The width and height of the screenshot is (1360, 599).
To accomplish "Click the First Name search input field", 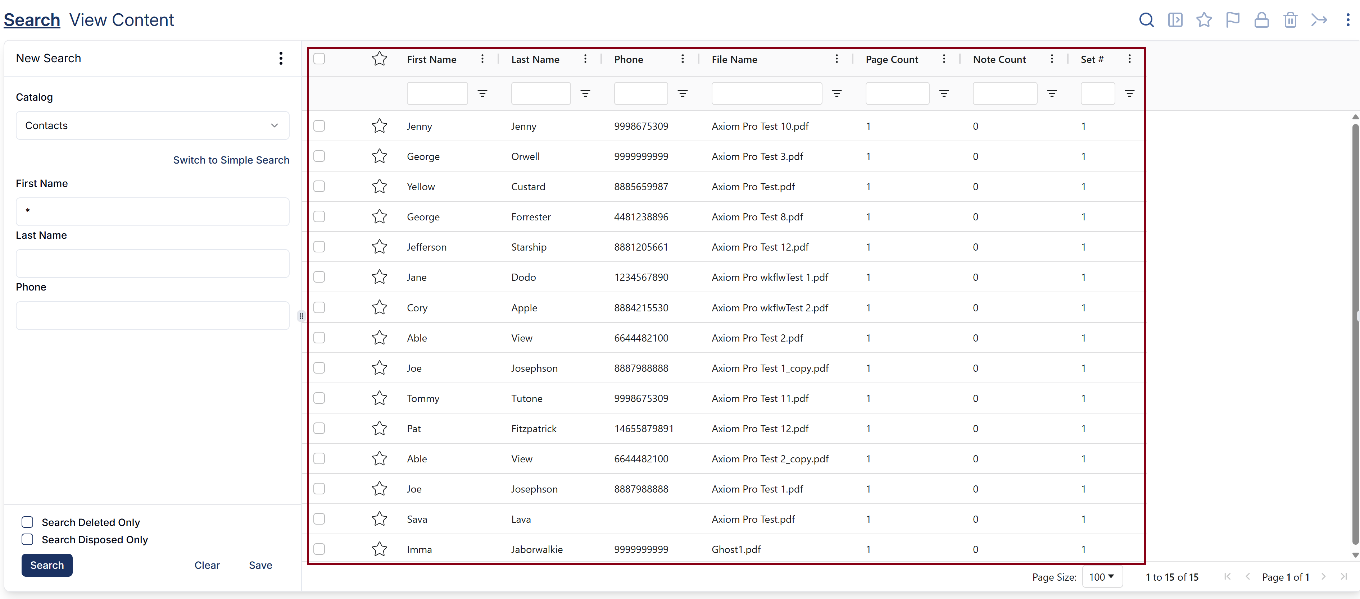I will tap(153, 212).
